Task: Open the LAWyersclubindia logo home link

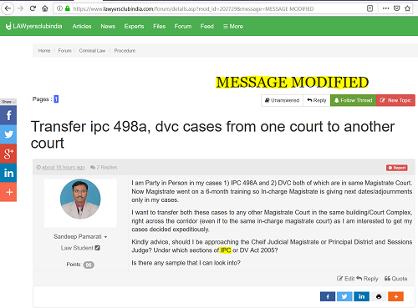Action: (33, 26)
